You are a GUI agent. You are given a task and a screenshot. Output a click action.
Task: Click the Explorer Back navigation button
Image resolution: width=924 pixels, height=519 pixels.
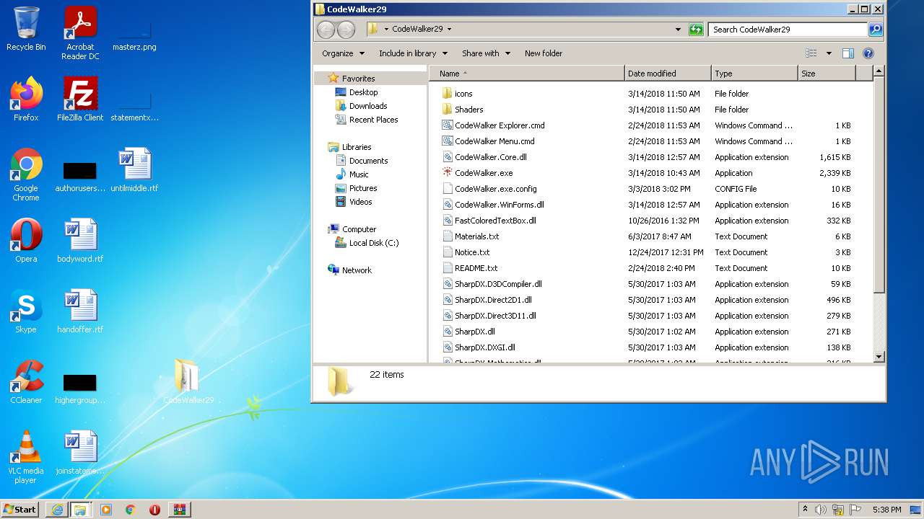pos(326,30)
